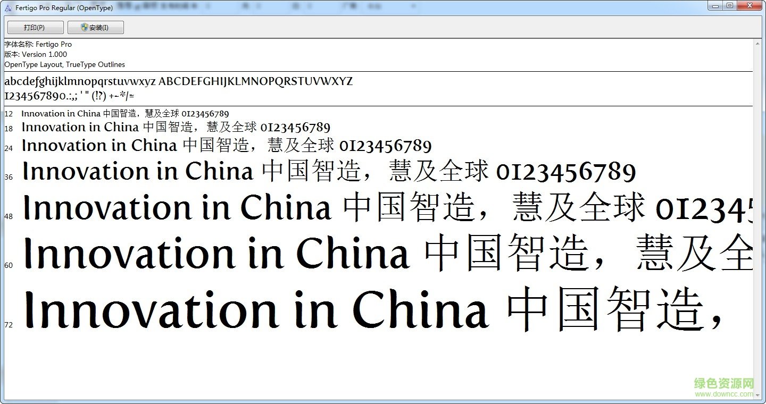Maximize the Fertigo Pro font window
766x404 pixels.
730,6
